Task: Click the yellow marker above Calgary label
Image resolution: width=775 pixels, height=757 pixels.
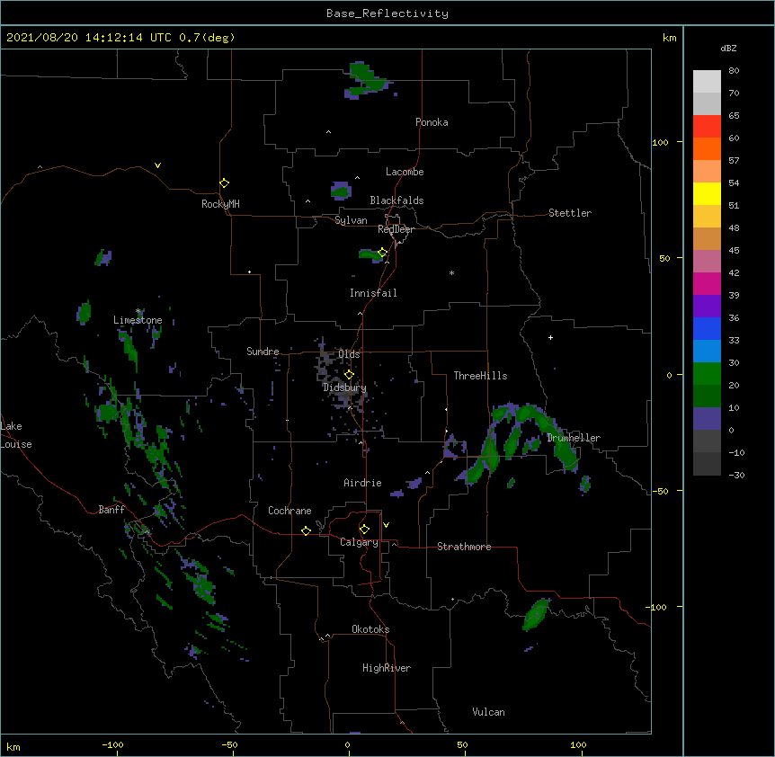Action: 364,530
